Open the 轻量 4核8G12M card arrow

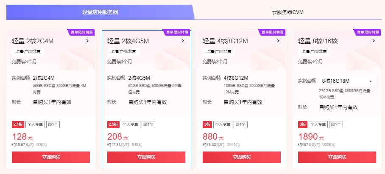tap(278, 41)
